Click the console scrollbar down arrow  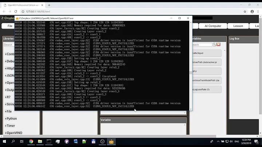click(191, 109)
